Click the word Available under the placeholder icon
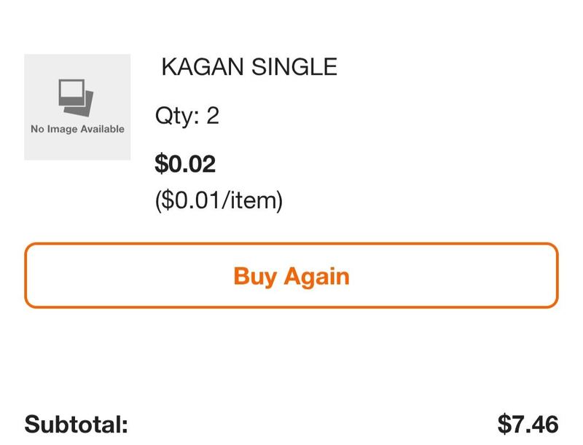 tap(103, 129)
